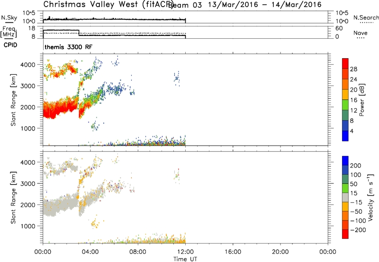379x262 pixels.
Task: Click the isolated echo cluster near 11:30 UT in the power panel
Action: (x=177, y=79)
